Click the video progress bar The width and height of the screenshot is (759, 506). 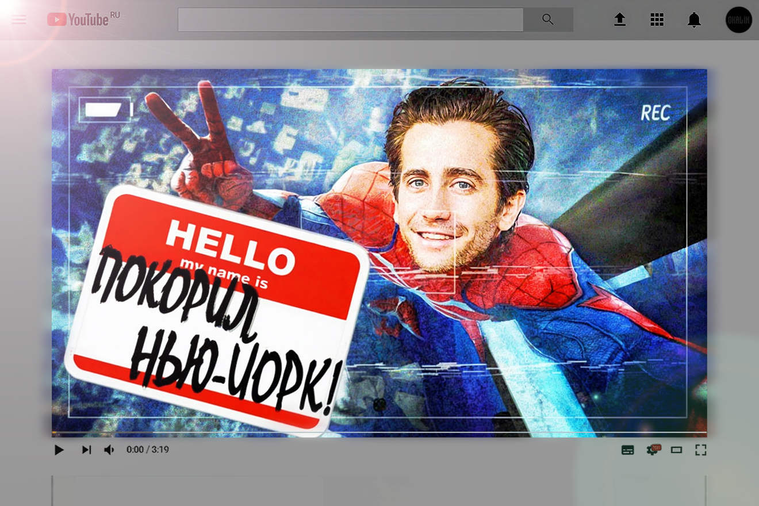pos(379,432)
